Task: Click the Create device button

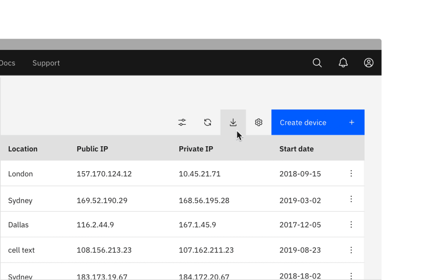Action: point(318,122)
